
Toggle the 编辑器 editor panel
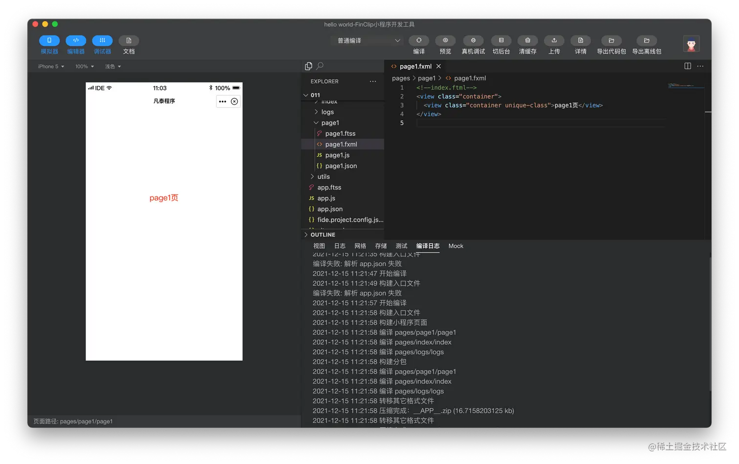pos(76,41)
